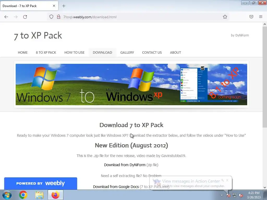The image size is (267, 200).
Task: Open the ABOUT nav item
Action: [175, 53]
